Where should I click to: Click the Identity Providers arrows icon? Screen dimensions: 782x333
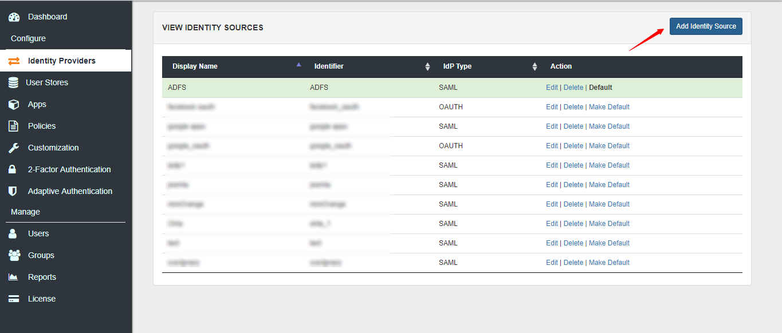[14, 60]
